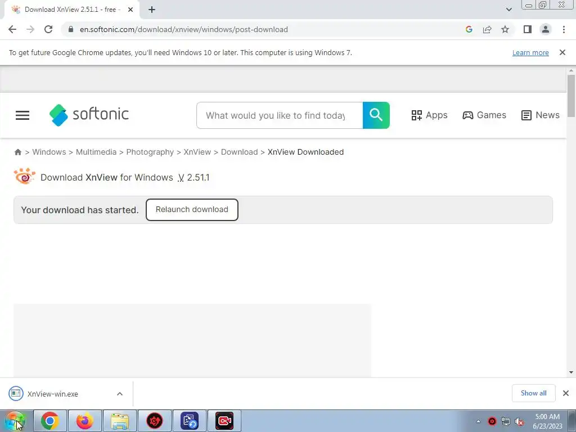Close the Download XnView tab
This screenshot has height=432, width=576.
[x=130, y=10]
